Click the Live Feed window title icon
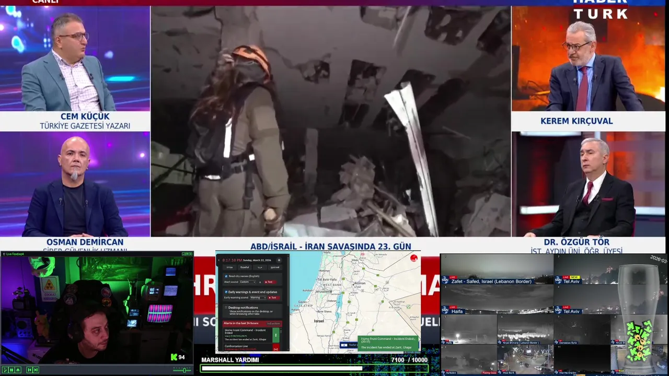The height and width of the screenshot is (376, 669). pos(3,254)
